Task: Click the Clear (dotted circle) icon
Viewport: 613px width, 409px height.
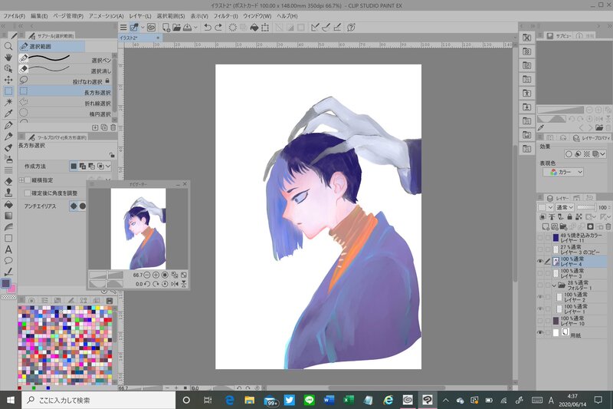Action: click(x=233, y=27)
